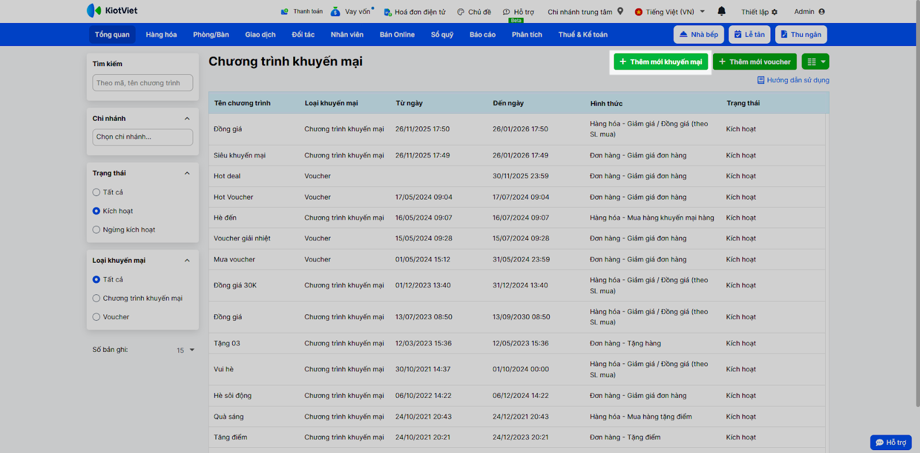Click the notification bell icon
Screen dimensions: 920x453
[722, 11]
